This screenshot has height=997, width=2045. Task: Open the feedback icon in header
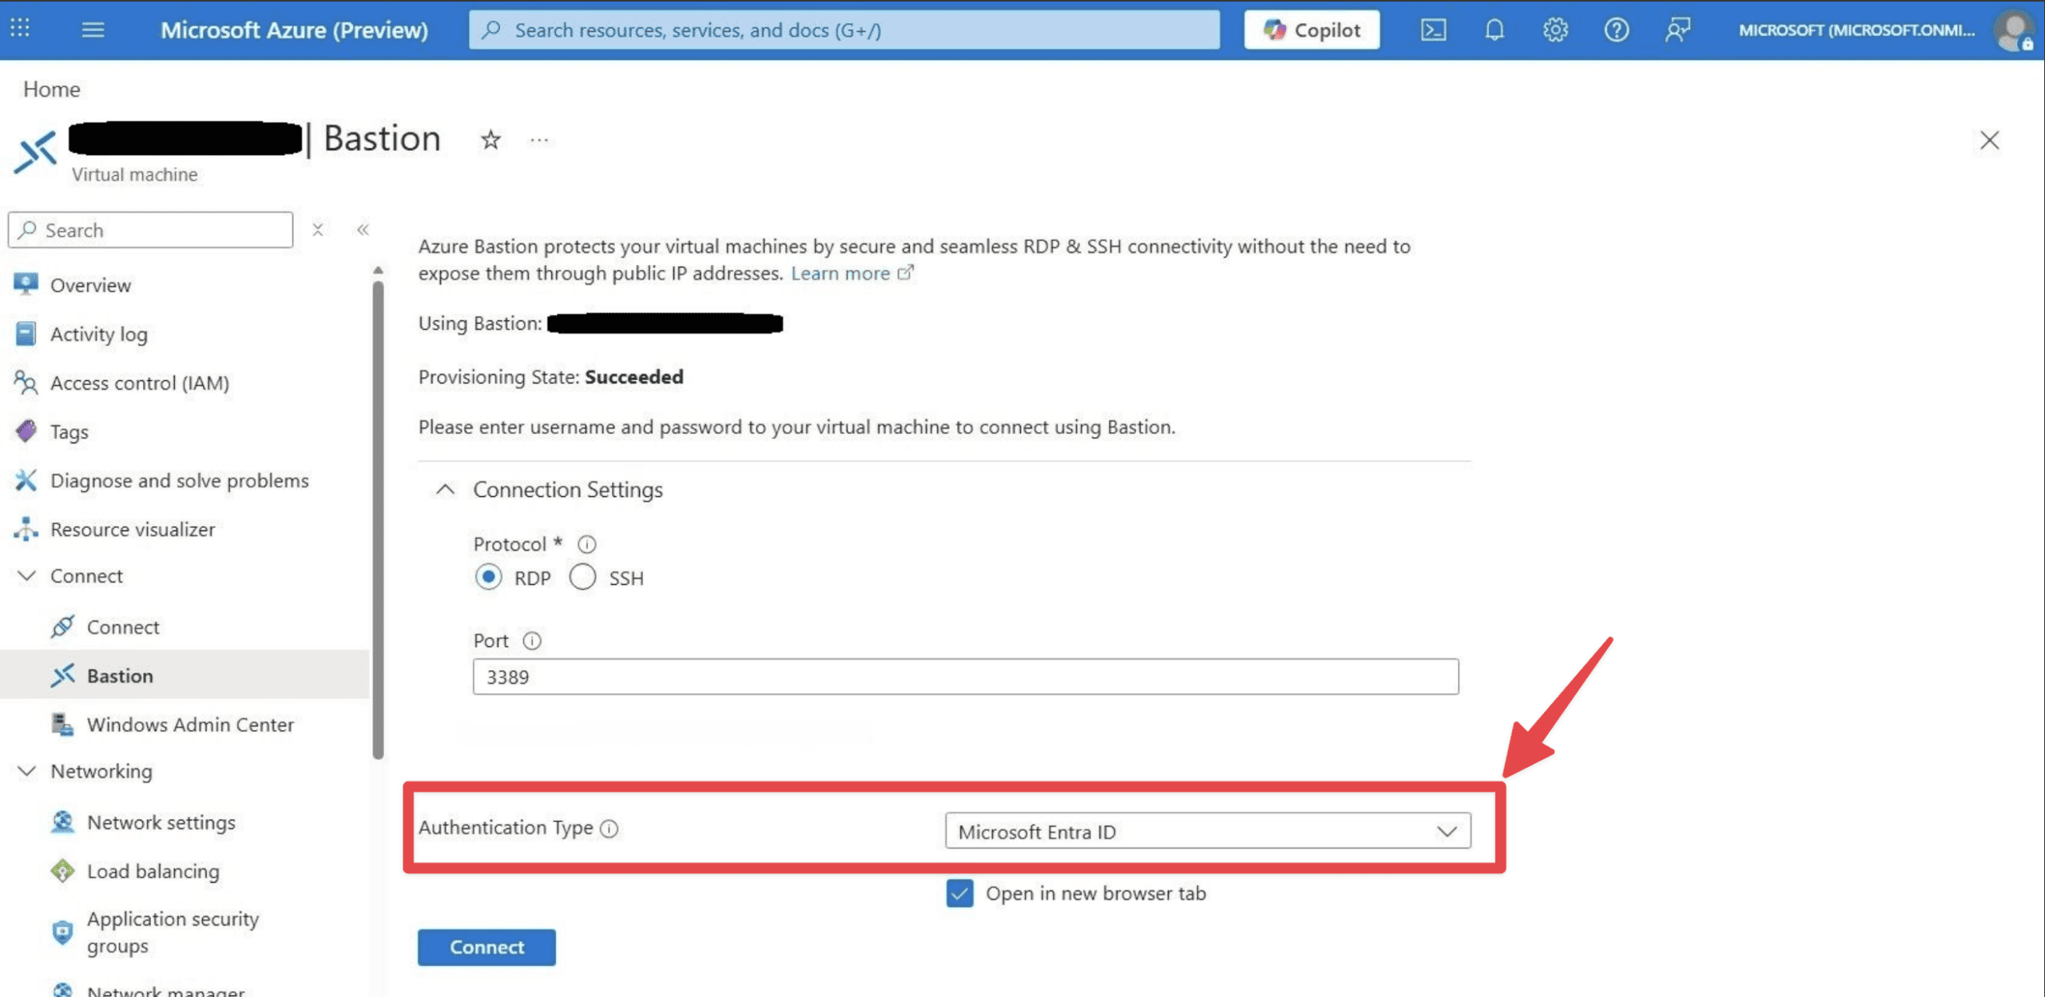pos(1678,30)
